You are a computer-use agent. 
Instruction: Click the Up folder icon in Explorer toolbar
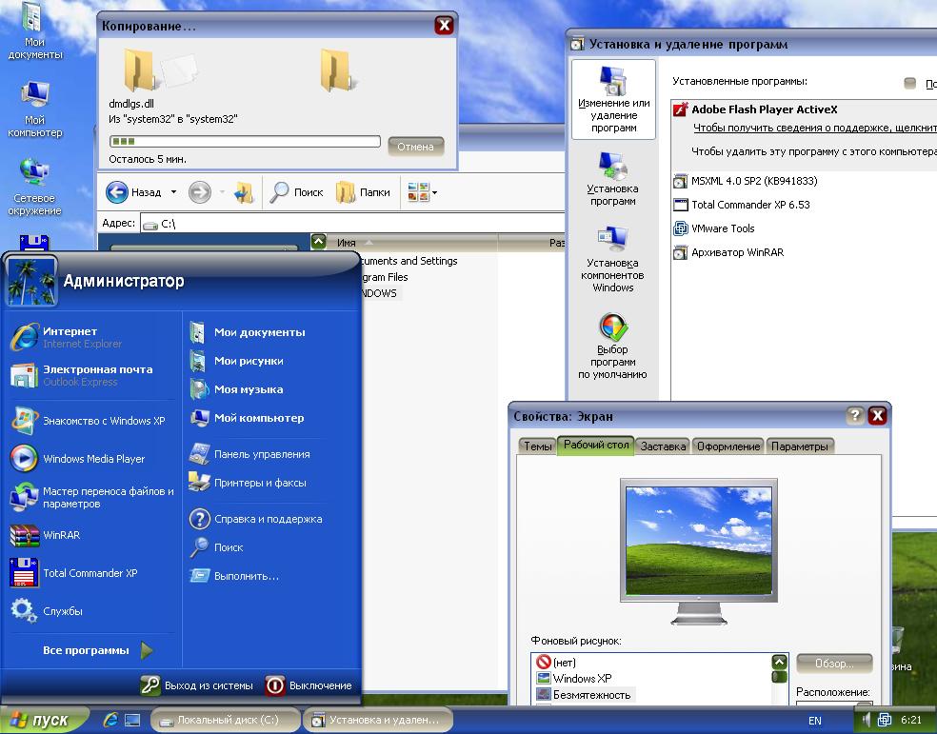(x=244, y=192)
